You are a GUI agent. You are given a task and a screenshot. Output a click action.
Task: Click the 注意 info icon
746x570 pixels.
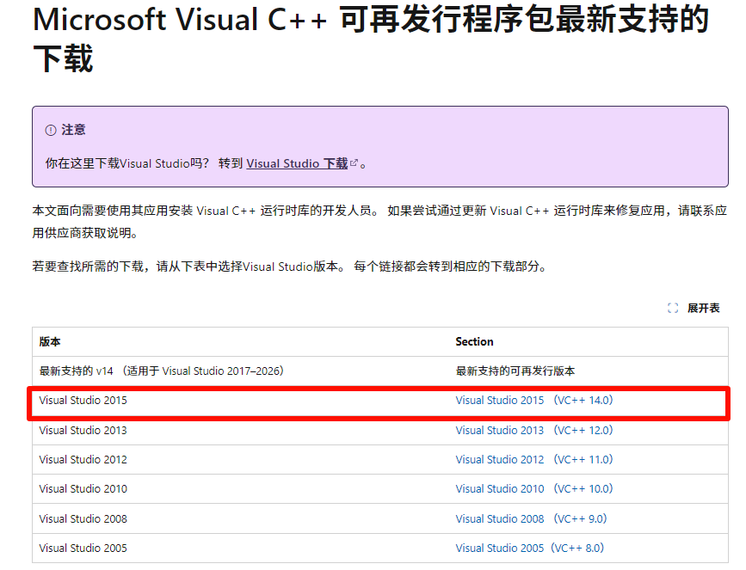tap(51, 131)
